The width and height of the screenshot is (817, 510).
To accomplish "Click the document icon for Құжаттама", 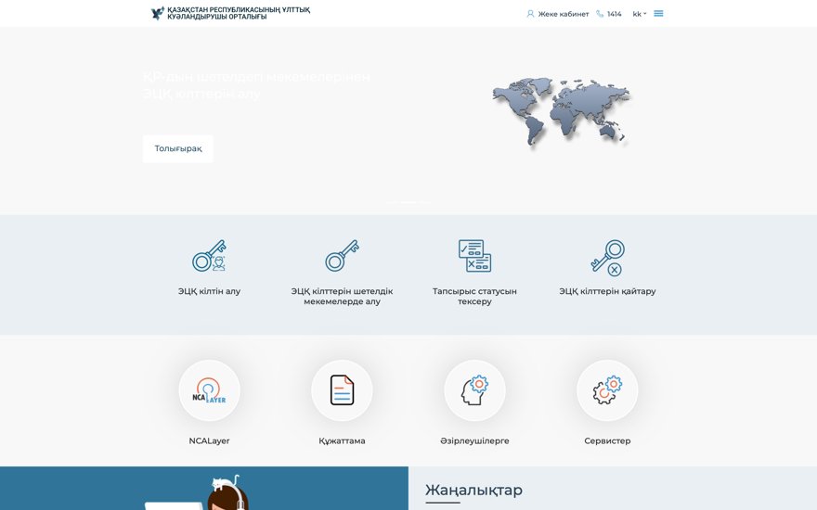I will tap(342, 390).
